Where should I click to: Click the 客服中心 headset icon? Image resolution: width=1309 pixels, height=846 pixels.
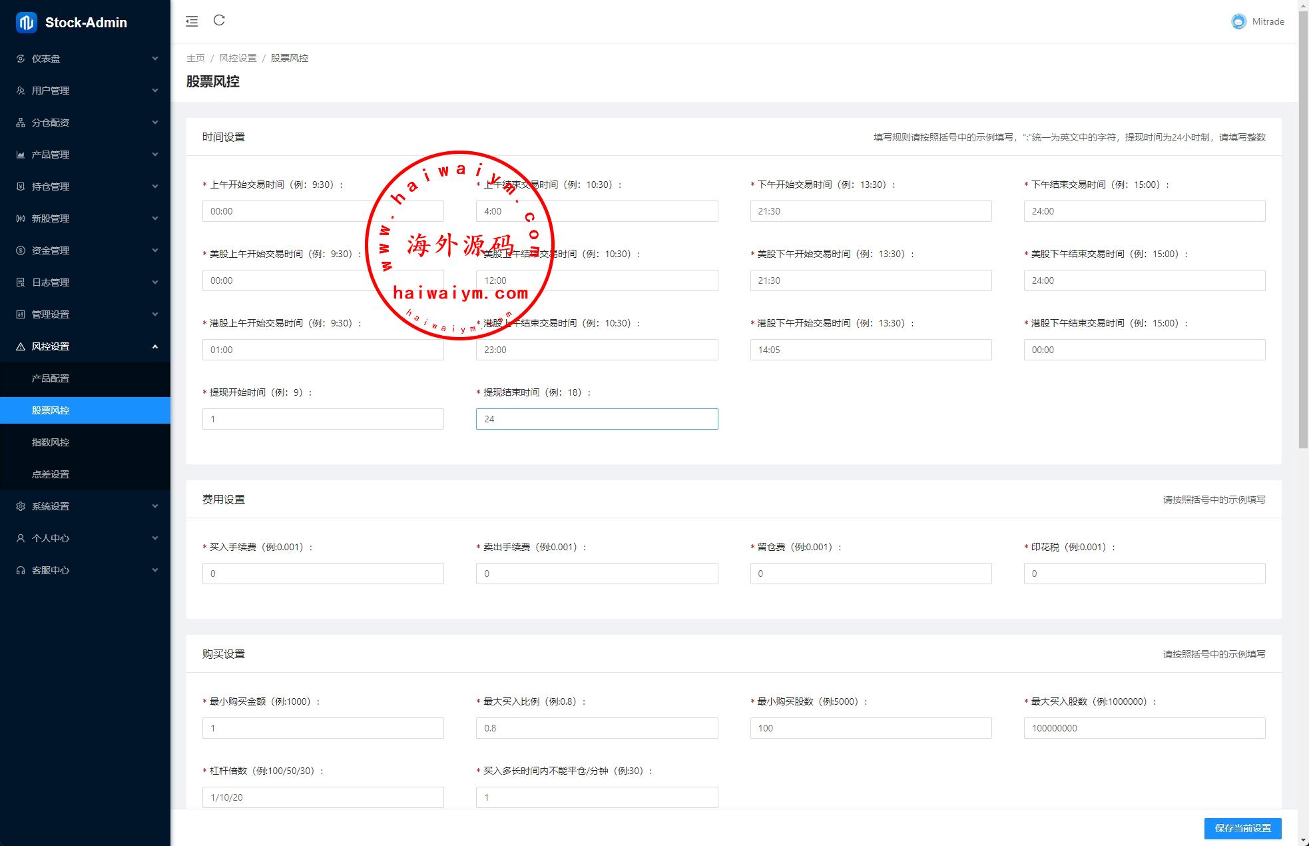point(21,570)
